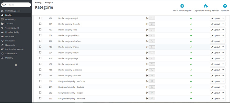
Task: Open dropdown arrow beside Upraviť for anjeli
Action: pyautogui.click(x=223, y=18)
